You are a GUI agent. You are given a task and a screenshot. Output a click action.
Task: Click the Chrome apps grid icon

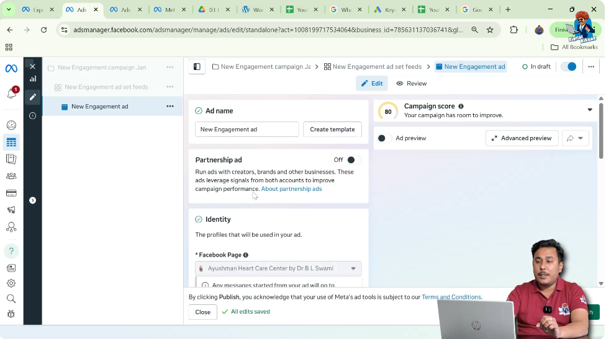[9, 47]
